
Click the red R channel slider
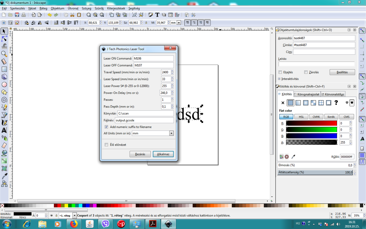[x=312, y=123]
